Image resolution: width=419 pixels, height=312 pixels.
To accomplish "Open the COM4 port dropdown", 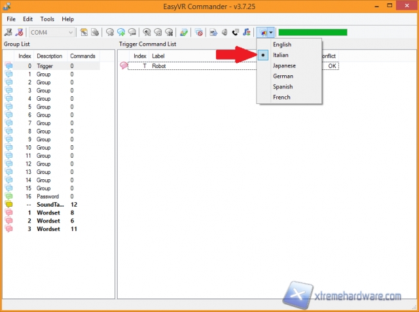I will click(52, 32).
